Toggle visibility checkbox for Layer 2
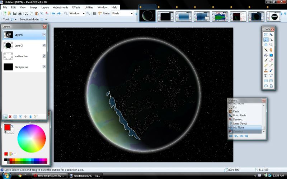This screenshot has height=179, width=287. click(44, 45)
